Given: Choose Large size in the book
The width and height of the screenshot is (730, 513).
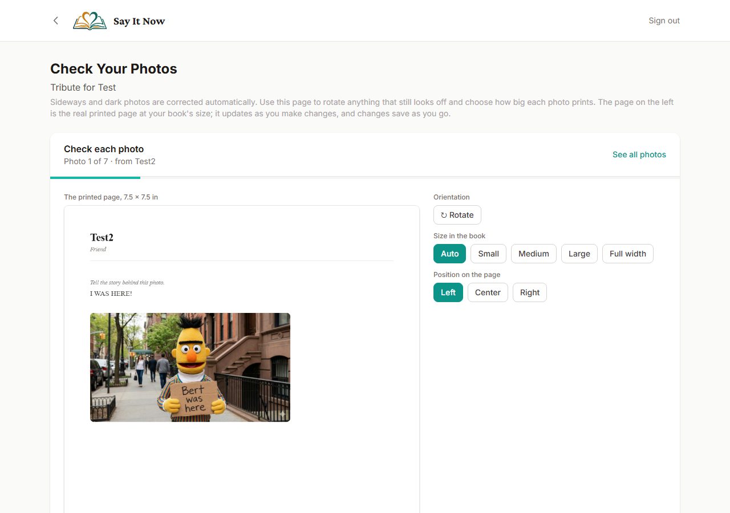Looking at the screenshot, I should (x=579, y=254).
